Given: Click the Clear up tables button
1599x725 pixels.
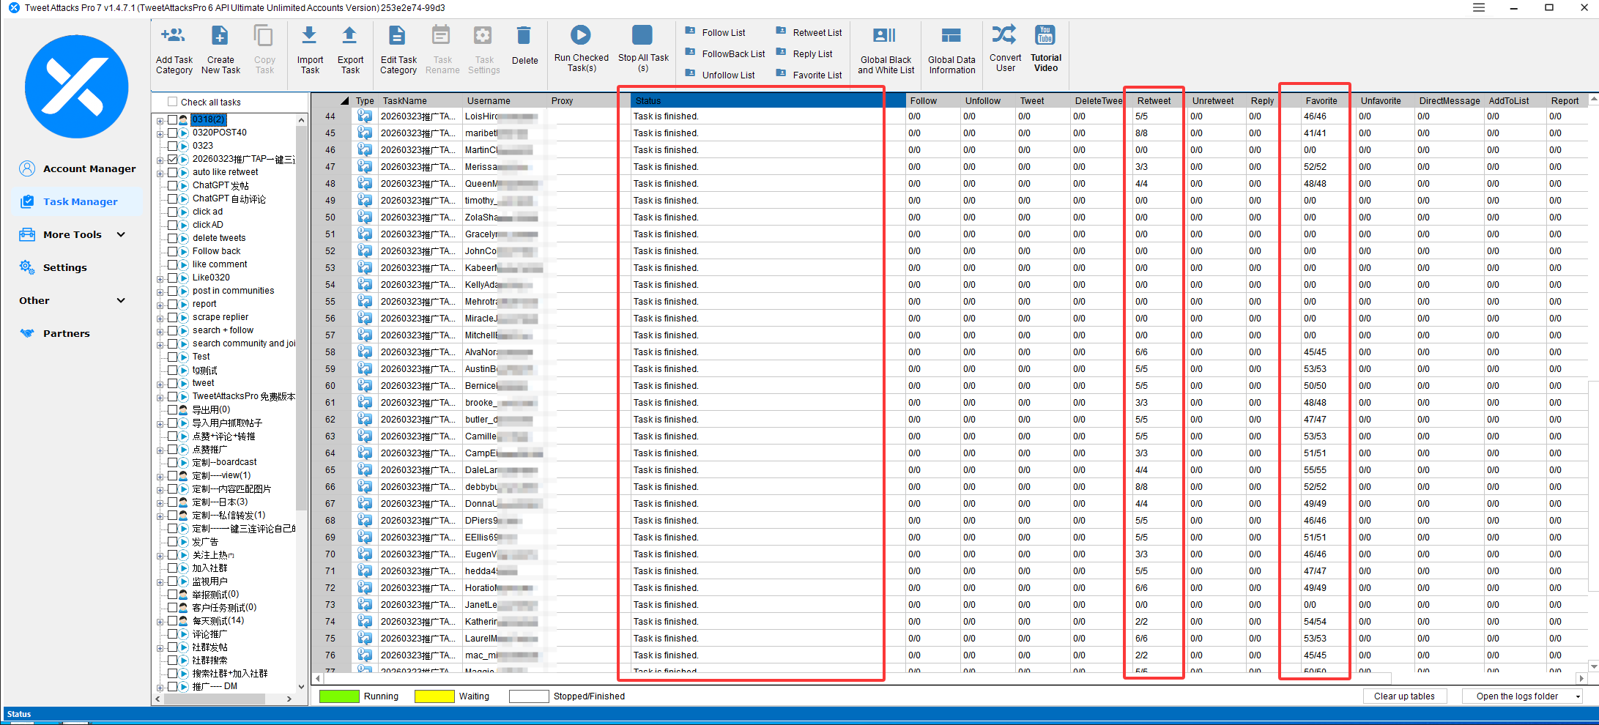Looking at the screenshot, I should point(1403,696).
